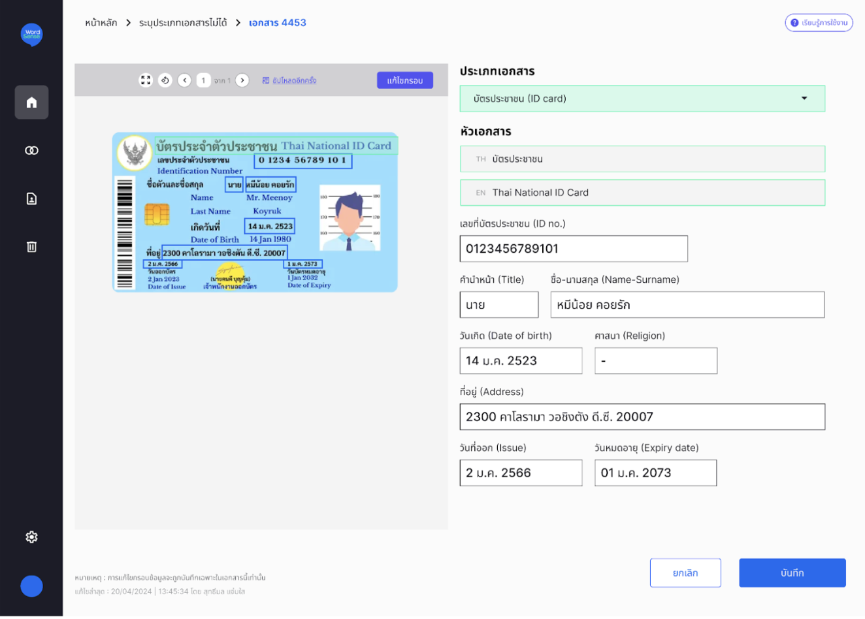The width and height of the screenshot is (865, 619).
Task: Open the document icon in sidebar
Action: (x=31, y=198)
